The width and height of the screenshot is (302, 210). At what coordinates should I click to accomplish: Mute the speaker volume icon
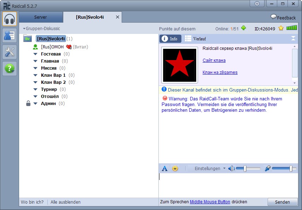click(x=231, y=168)
